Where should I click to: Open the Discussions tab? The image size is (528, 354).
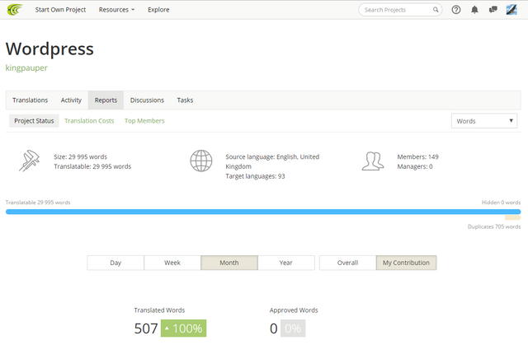coord(147,100)
